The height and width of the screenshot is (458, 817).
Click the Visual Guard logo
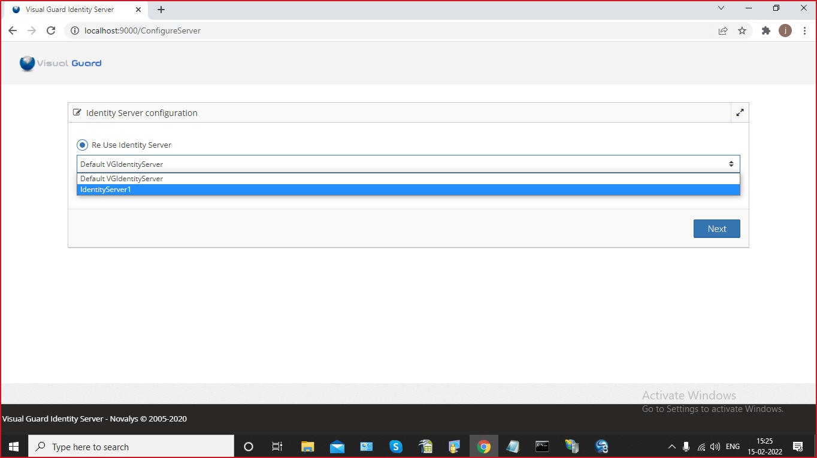click(60, 63)
